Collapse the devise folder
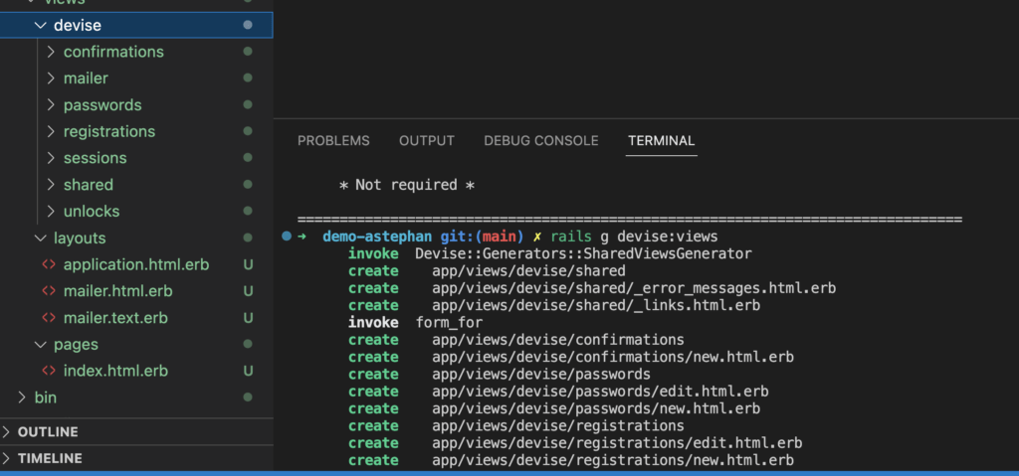This screenshot has width=1019, height=476. click(40, 25)
